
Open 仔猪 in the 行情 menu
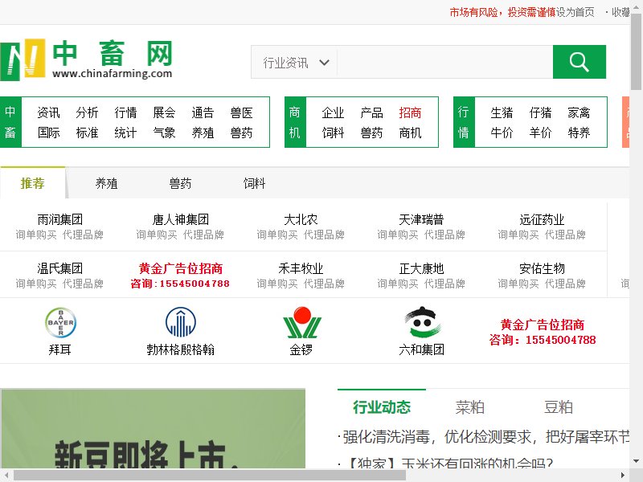point(540,112)
